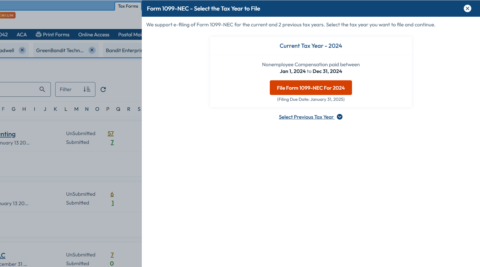Filter list by letter M
Screen dimensions: 480x267
pos(76,109)
